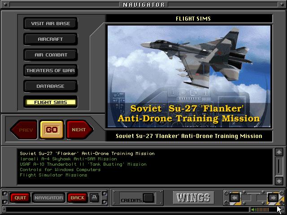Click the Su-27 caption below the preview image
This screenshot has width=287, height=215.
pos(189,136)
